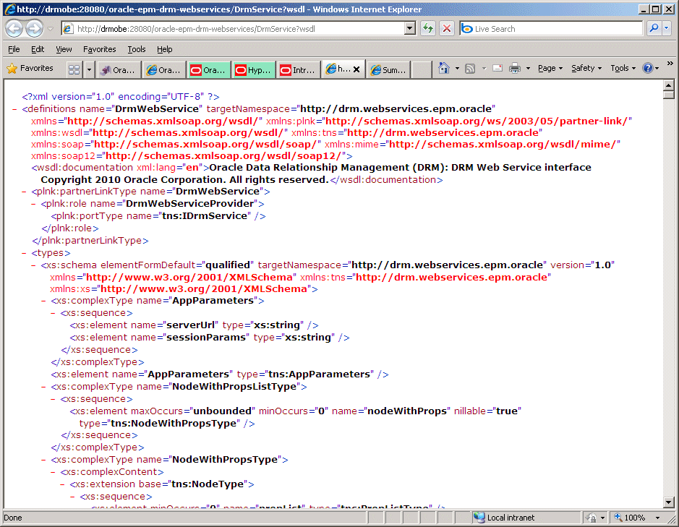Collapse the xs:schema element

point(33,265)
